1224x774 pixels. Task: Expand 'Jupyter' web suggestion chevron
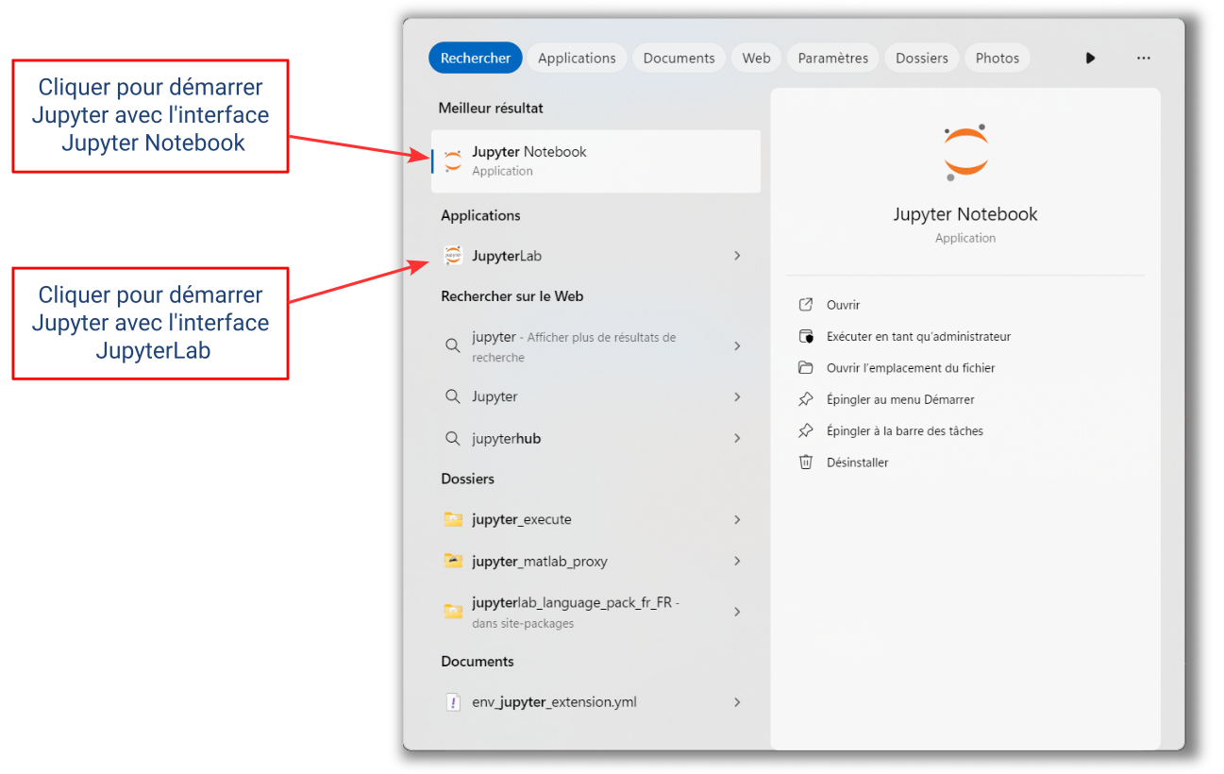point(737,397)
